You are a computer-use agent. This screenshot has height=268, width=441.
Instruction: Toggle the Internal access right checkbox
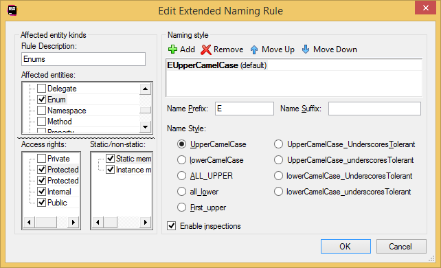(42, 191)
